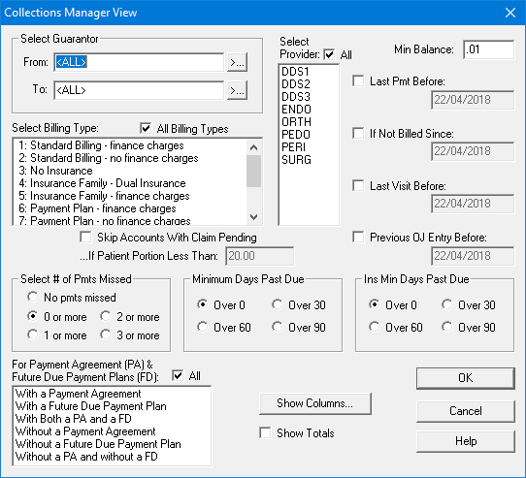Uncheck Select Provider All checkbox
This screenshot has height=478, width=526.
329,54
